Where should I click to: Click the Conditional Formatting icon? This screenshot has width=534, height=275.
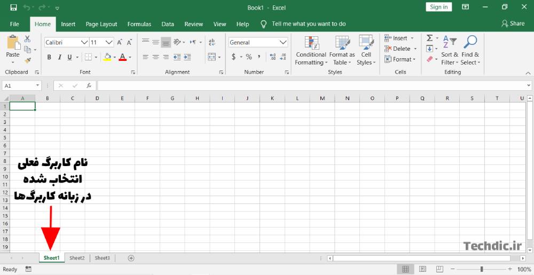click(311, 43)
